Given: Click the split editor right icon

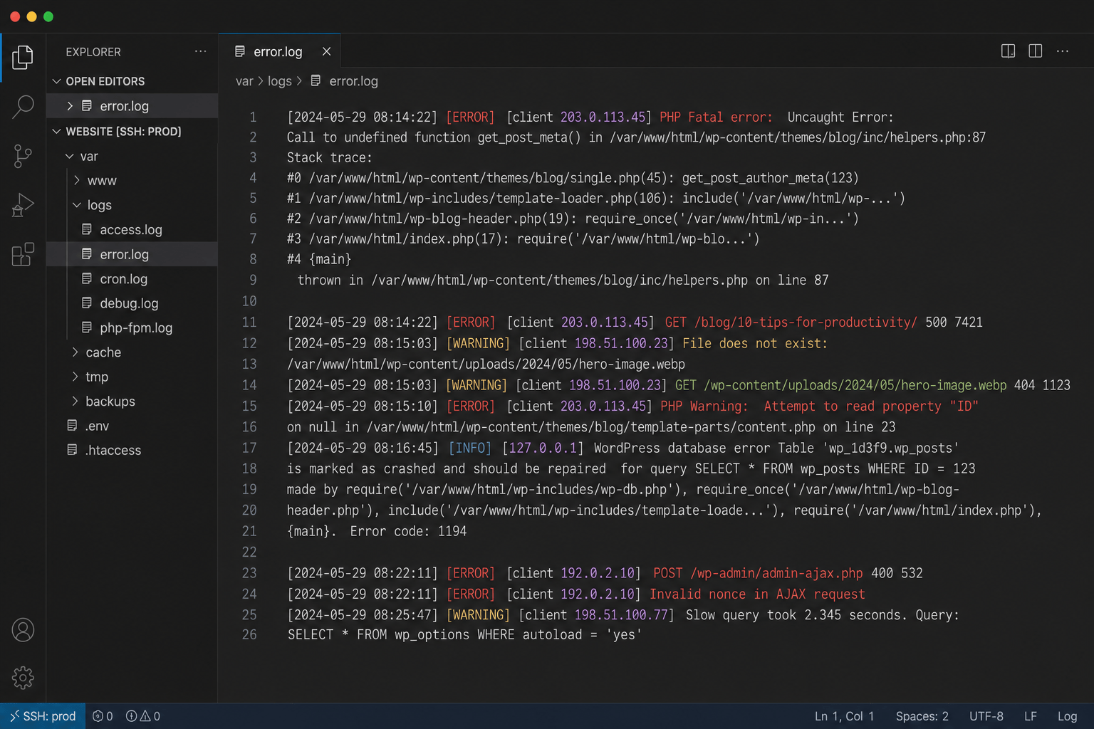Looking at the screenshot, I should (x=1008, y=51).
